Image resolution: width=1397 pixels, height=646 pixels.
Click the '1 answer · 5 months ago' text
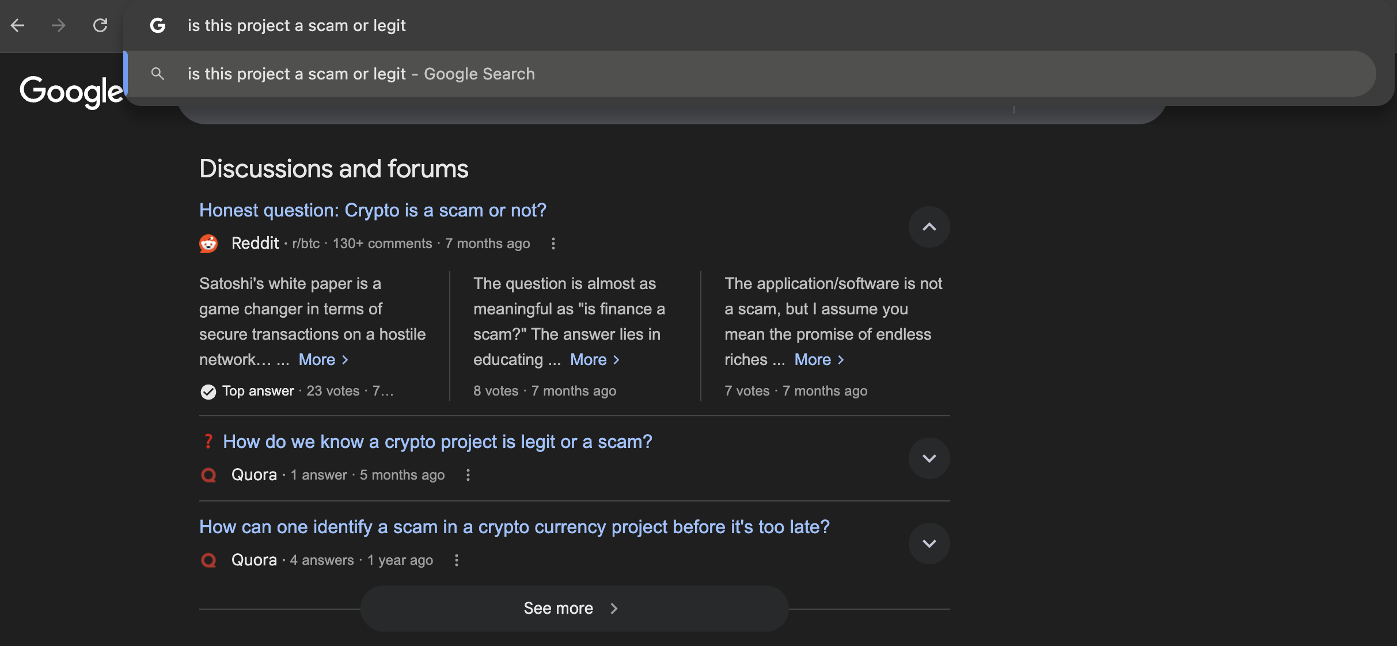tap(367, 475)
